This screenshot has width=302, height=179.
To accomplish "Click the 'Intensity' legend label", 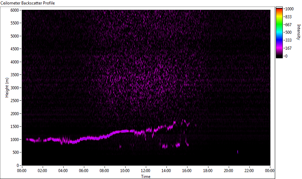I will [299, 32].
